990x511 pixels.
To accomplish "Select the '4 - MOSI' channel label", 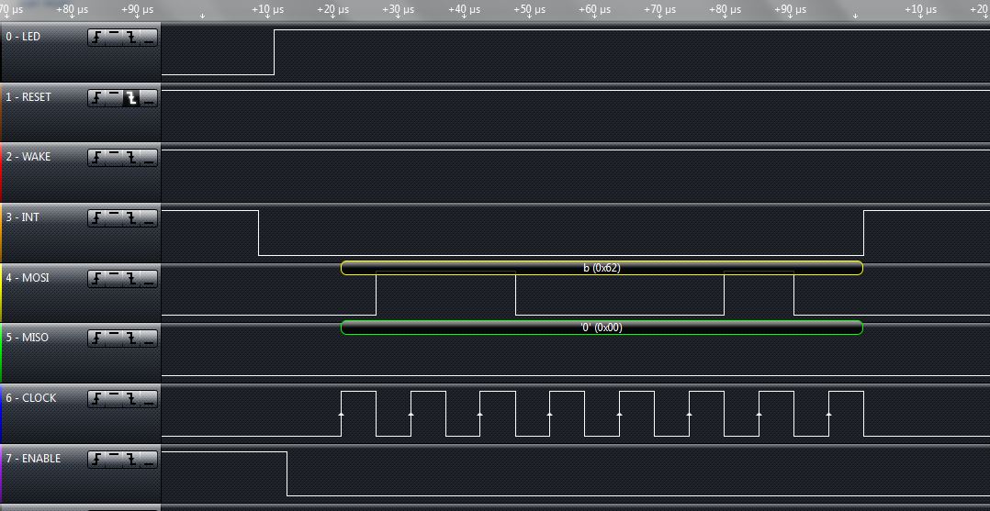I will click(x=28, y=278).
